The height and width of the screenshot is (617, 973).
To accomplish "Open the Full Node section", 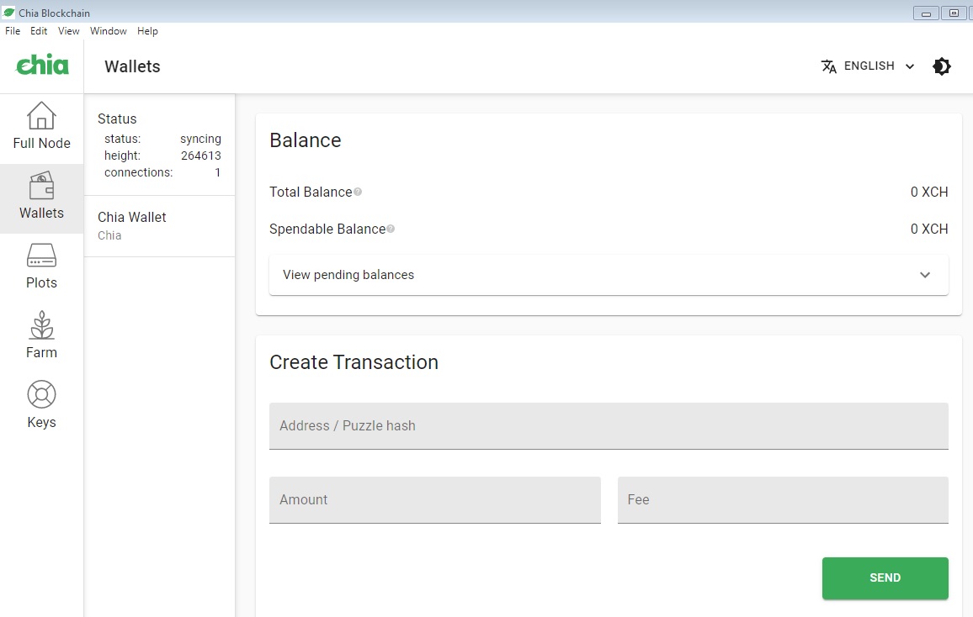I will click(x=41, y=126).
